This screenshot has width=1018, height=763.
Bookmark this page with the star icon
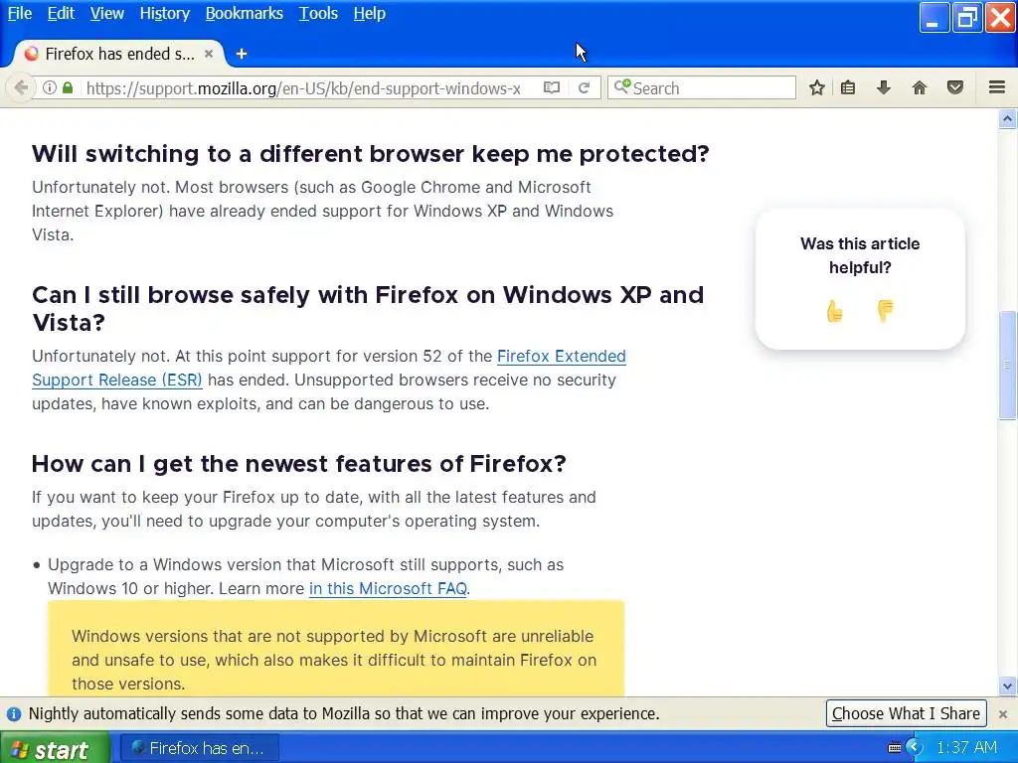coord(817,87)
